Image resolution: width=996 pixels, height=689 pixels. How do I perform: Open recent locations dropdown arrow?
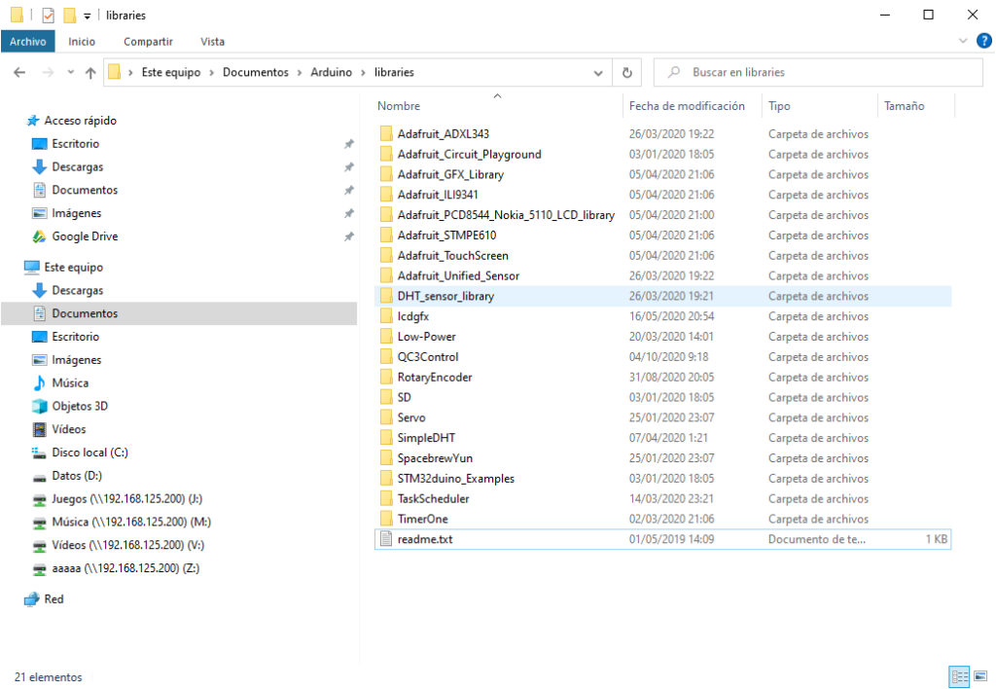click(x=70, y=72)
